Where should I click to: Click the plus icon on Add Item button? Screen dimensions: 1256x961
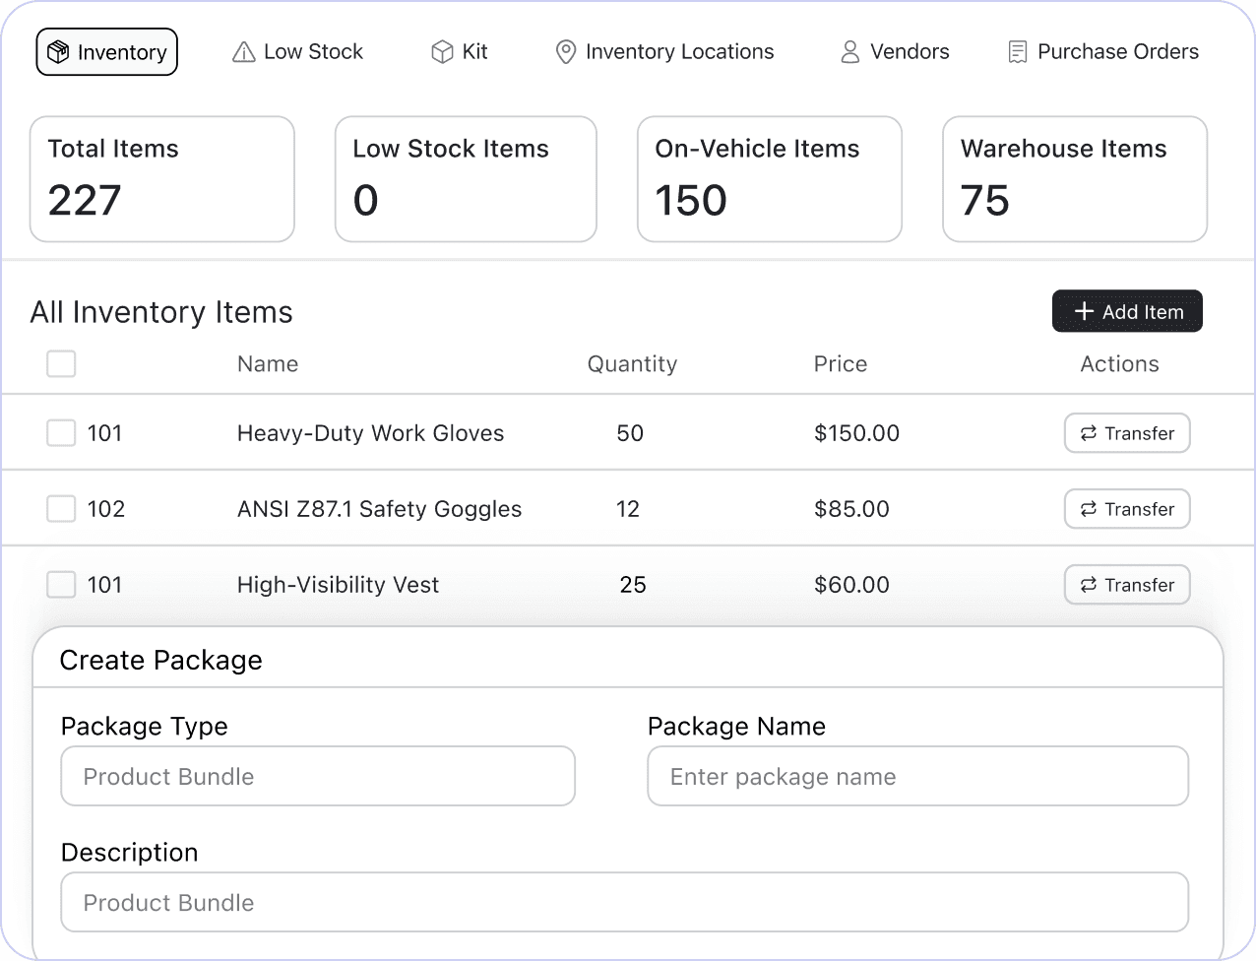[1083, 311]
